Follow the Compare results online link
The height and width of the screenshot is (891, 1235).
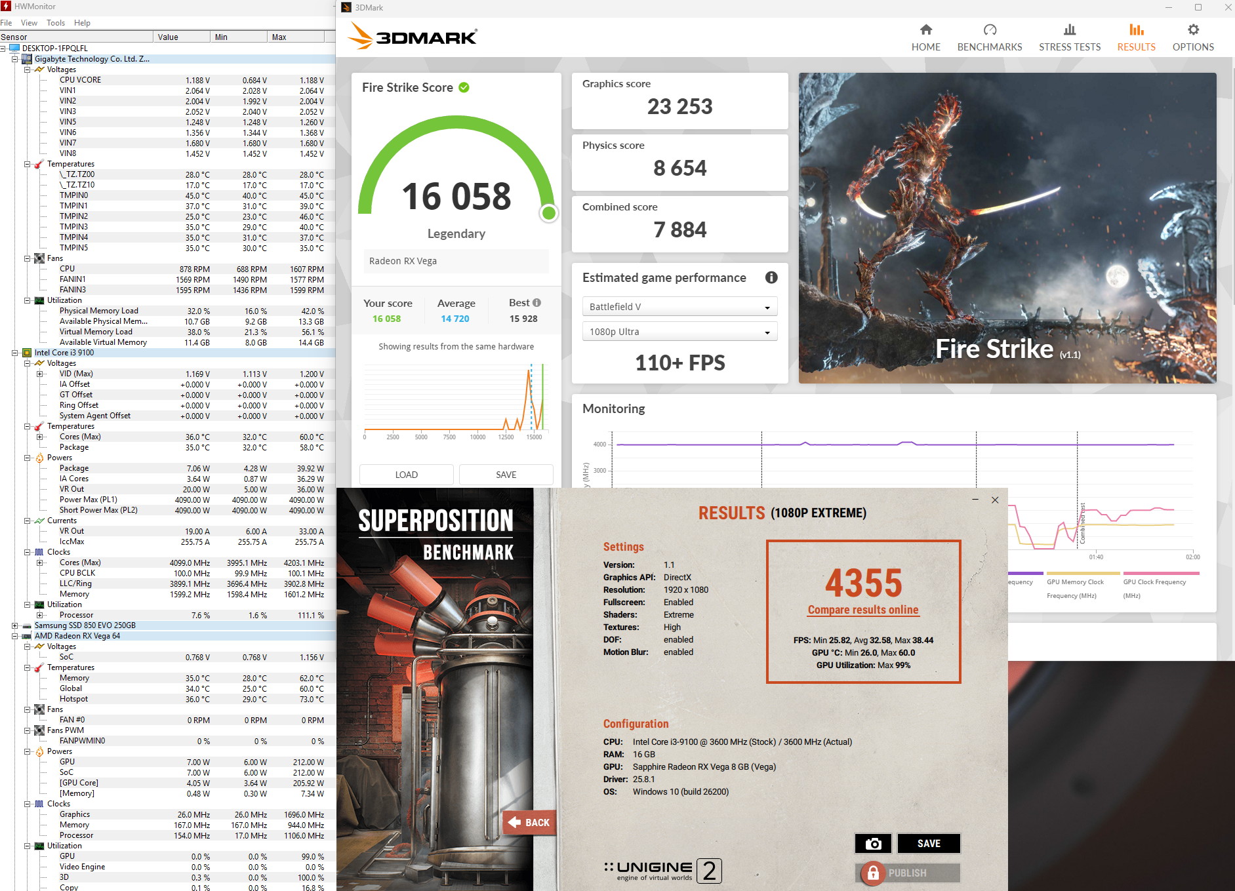862,610
